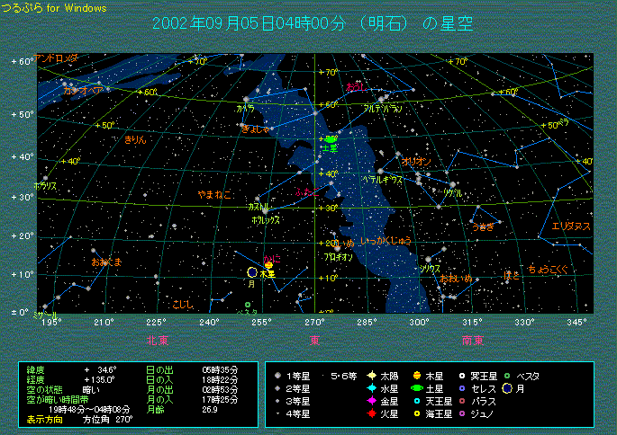Select the star Betelgeuse (ベテルギウス)

point(381,170)
